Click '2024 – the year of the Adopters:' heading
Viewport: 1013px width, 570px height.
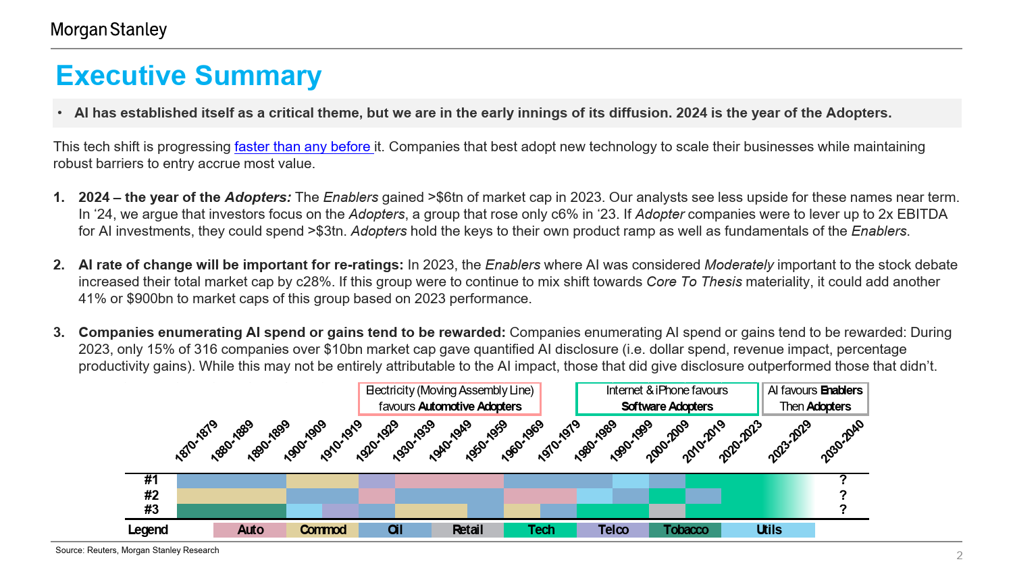(185, 197)
